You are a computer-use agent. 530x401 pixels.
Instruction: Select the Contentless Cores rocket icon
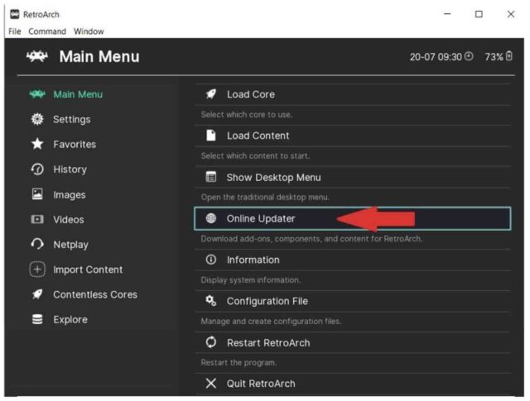(x=36, y=294)
